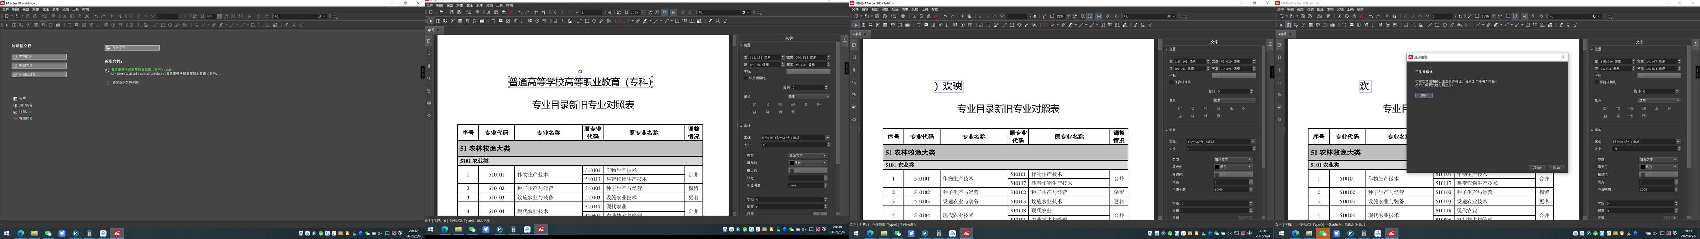
Task: Click the trash icon beside 清空近期文件列表
Action: point(108,83)
